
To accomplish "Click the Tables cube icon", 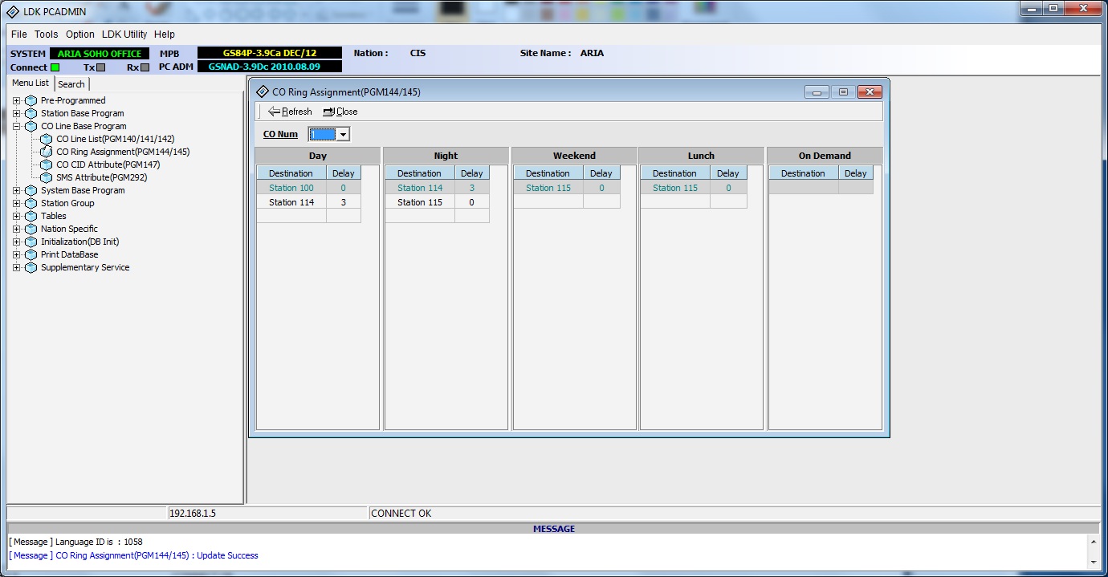I will pos(31,216).
